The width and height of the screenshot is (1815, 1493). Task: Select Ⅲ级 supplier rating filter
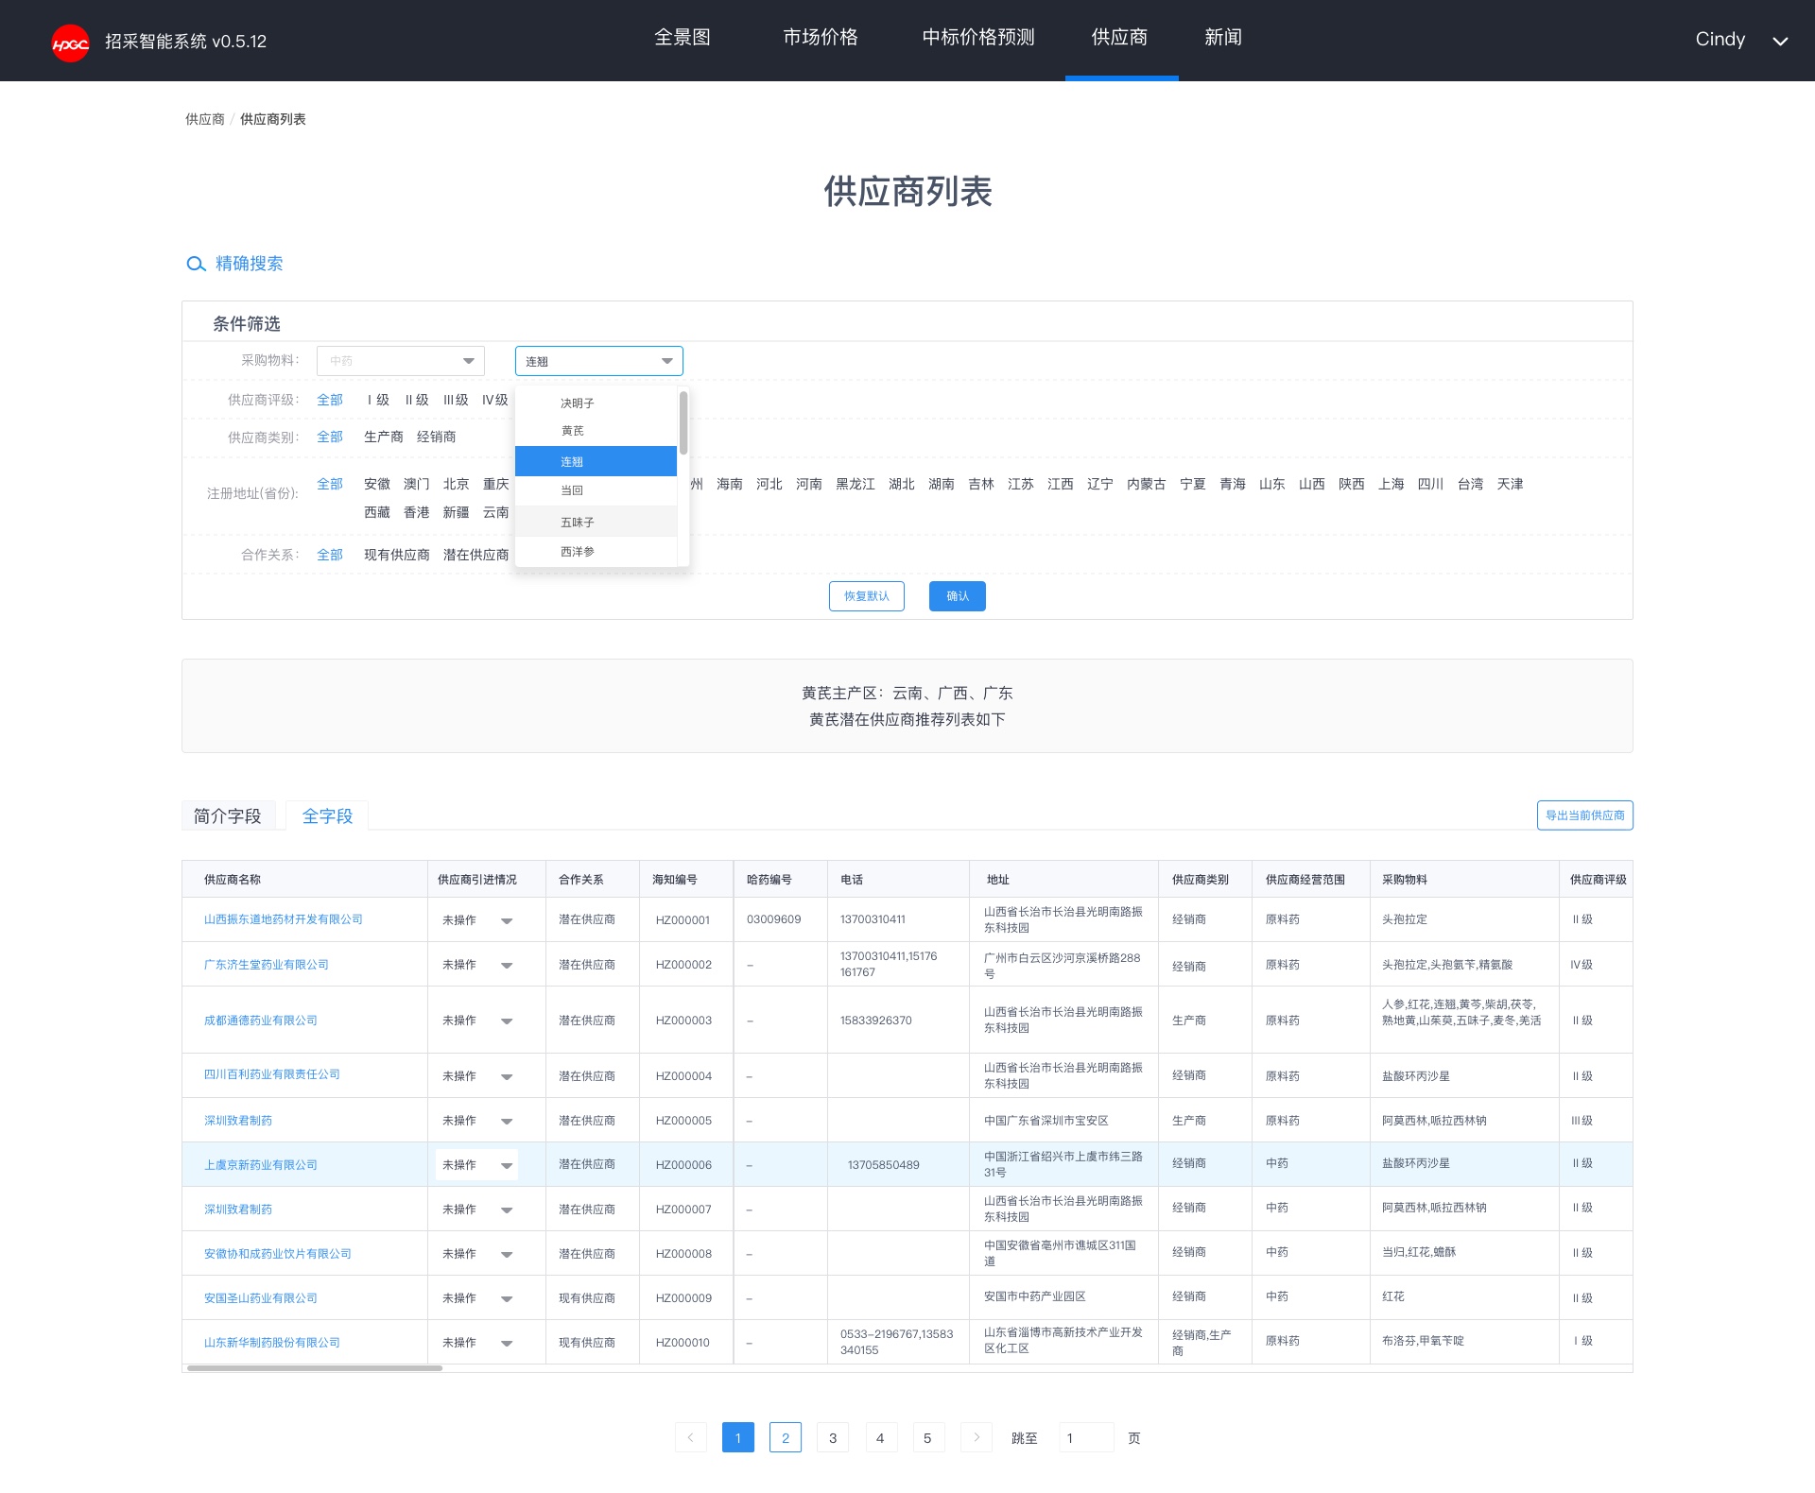(x=456, y=400)
